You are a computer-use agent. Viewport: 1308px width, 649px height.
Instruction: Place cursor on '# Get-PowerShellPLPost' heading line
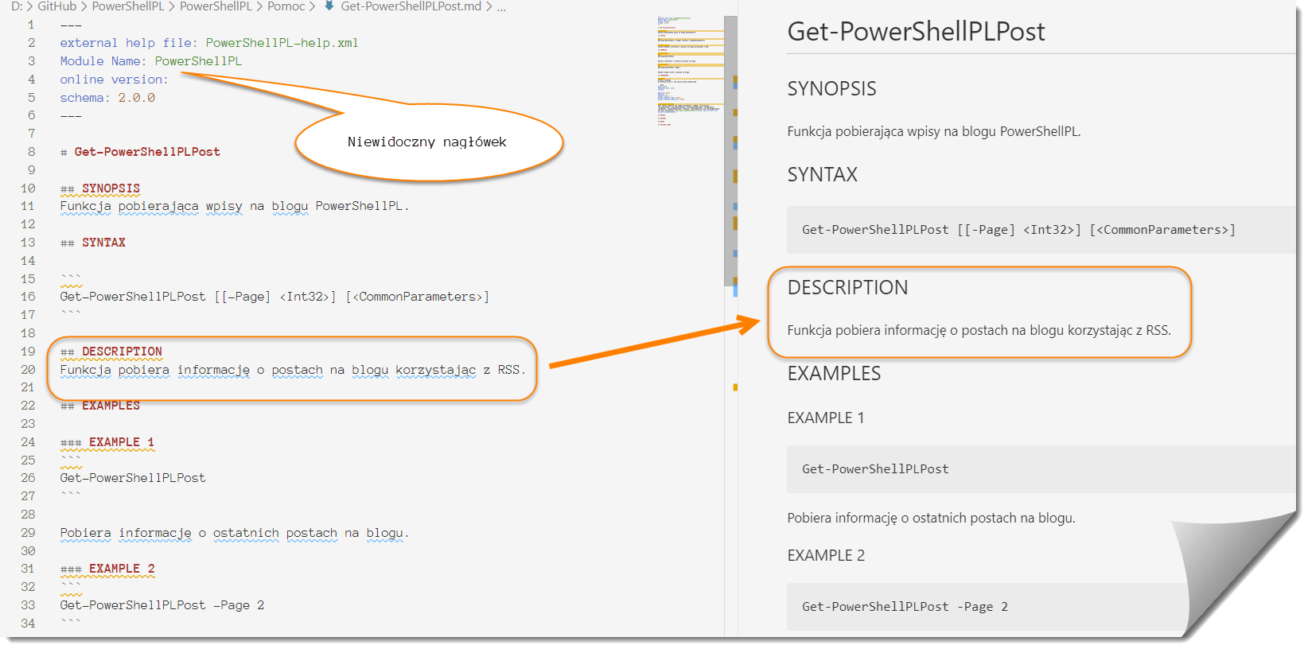(146, 152)
